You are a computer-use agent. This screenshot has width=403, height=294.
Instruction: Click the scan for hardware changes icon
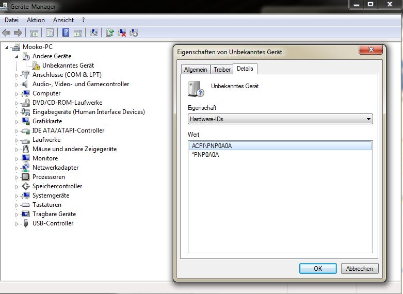(x=93, y=32)
